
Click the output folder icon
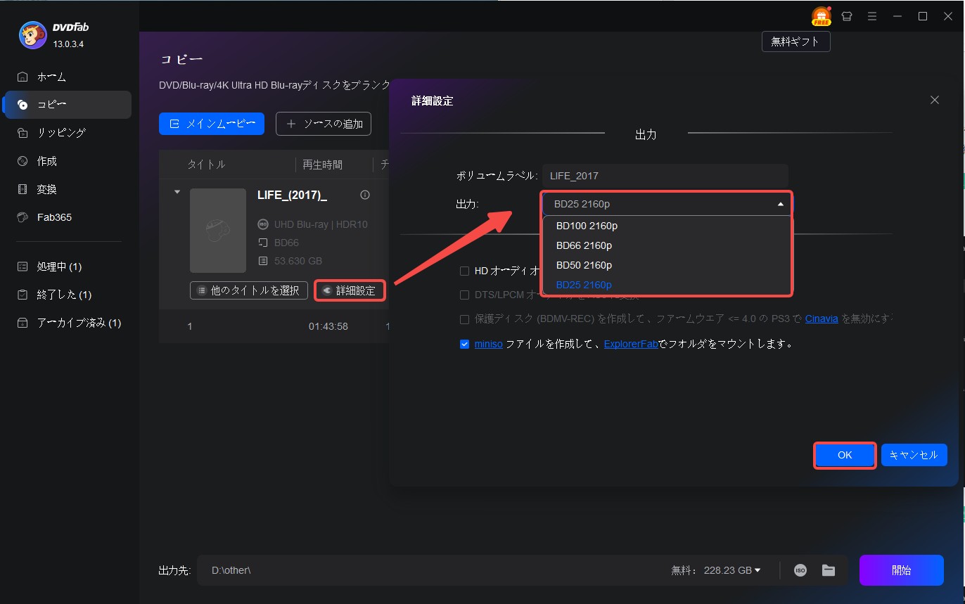(x=828, y=570)
